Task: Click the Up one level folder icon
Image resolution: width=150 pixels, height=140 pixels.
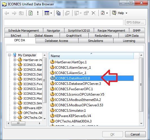Action: tap(21, 13)
